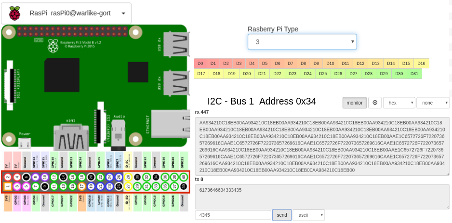Click inside the rx data text area
Viewport: 452px width, 223px height.
[x=322, y=146]
